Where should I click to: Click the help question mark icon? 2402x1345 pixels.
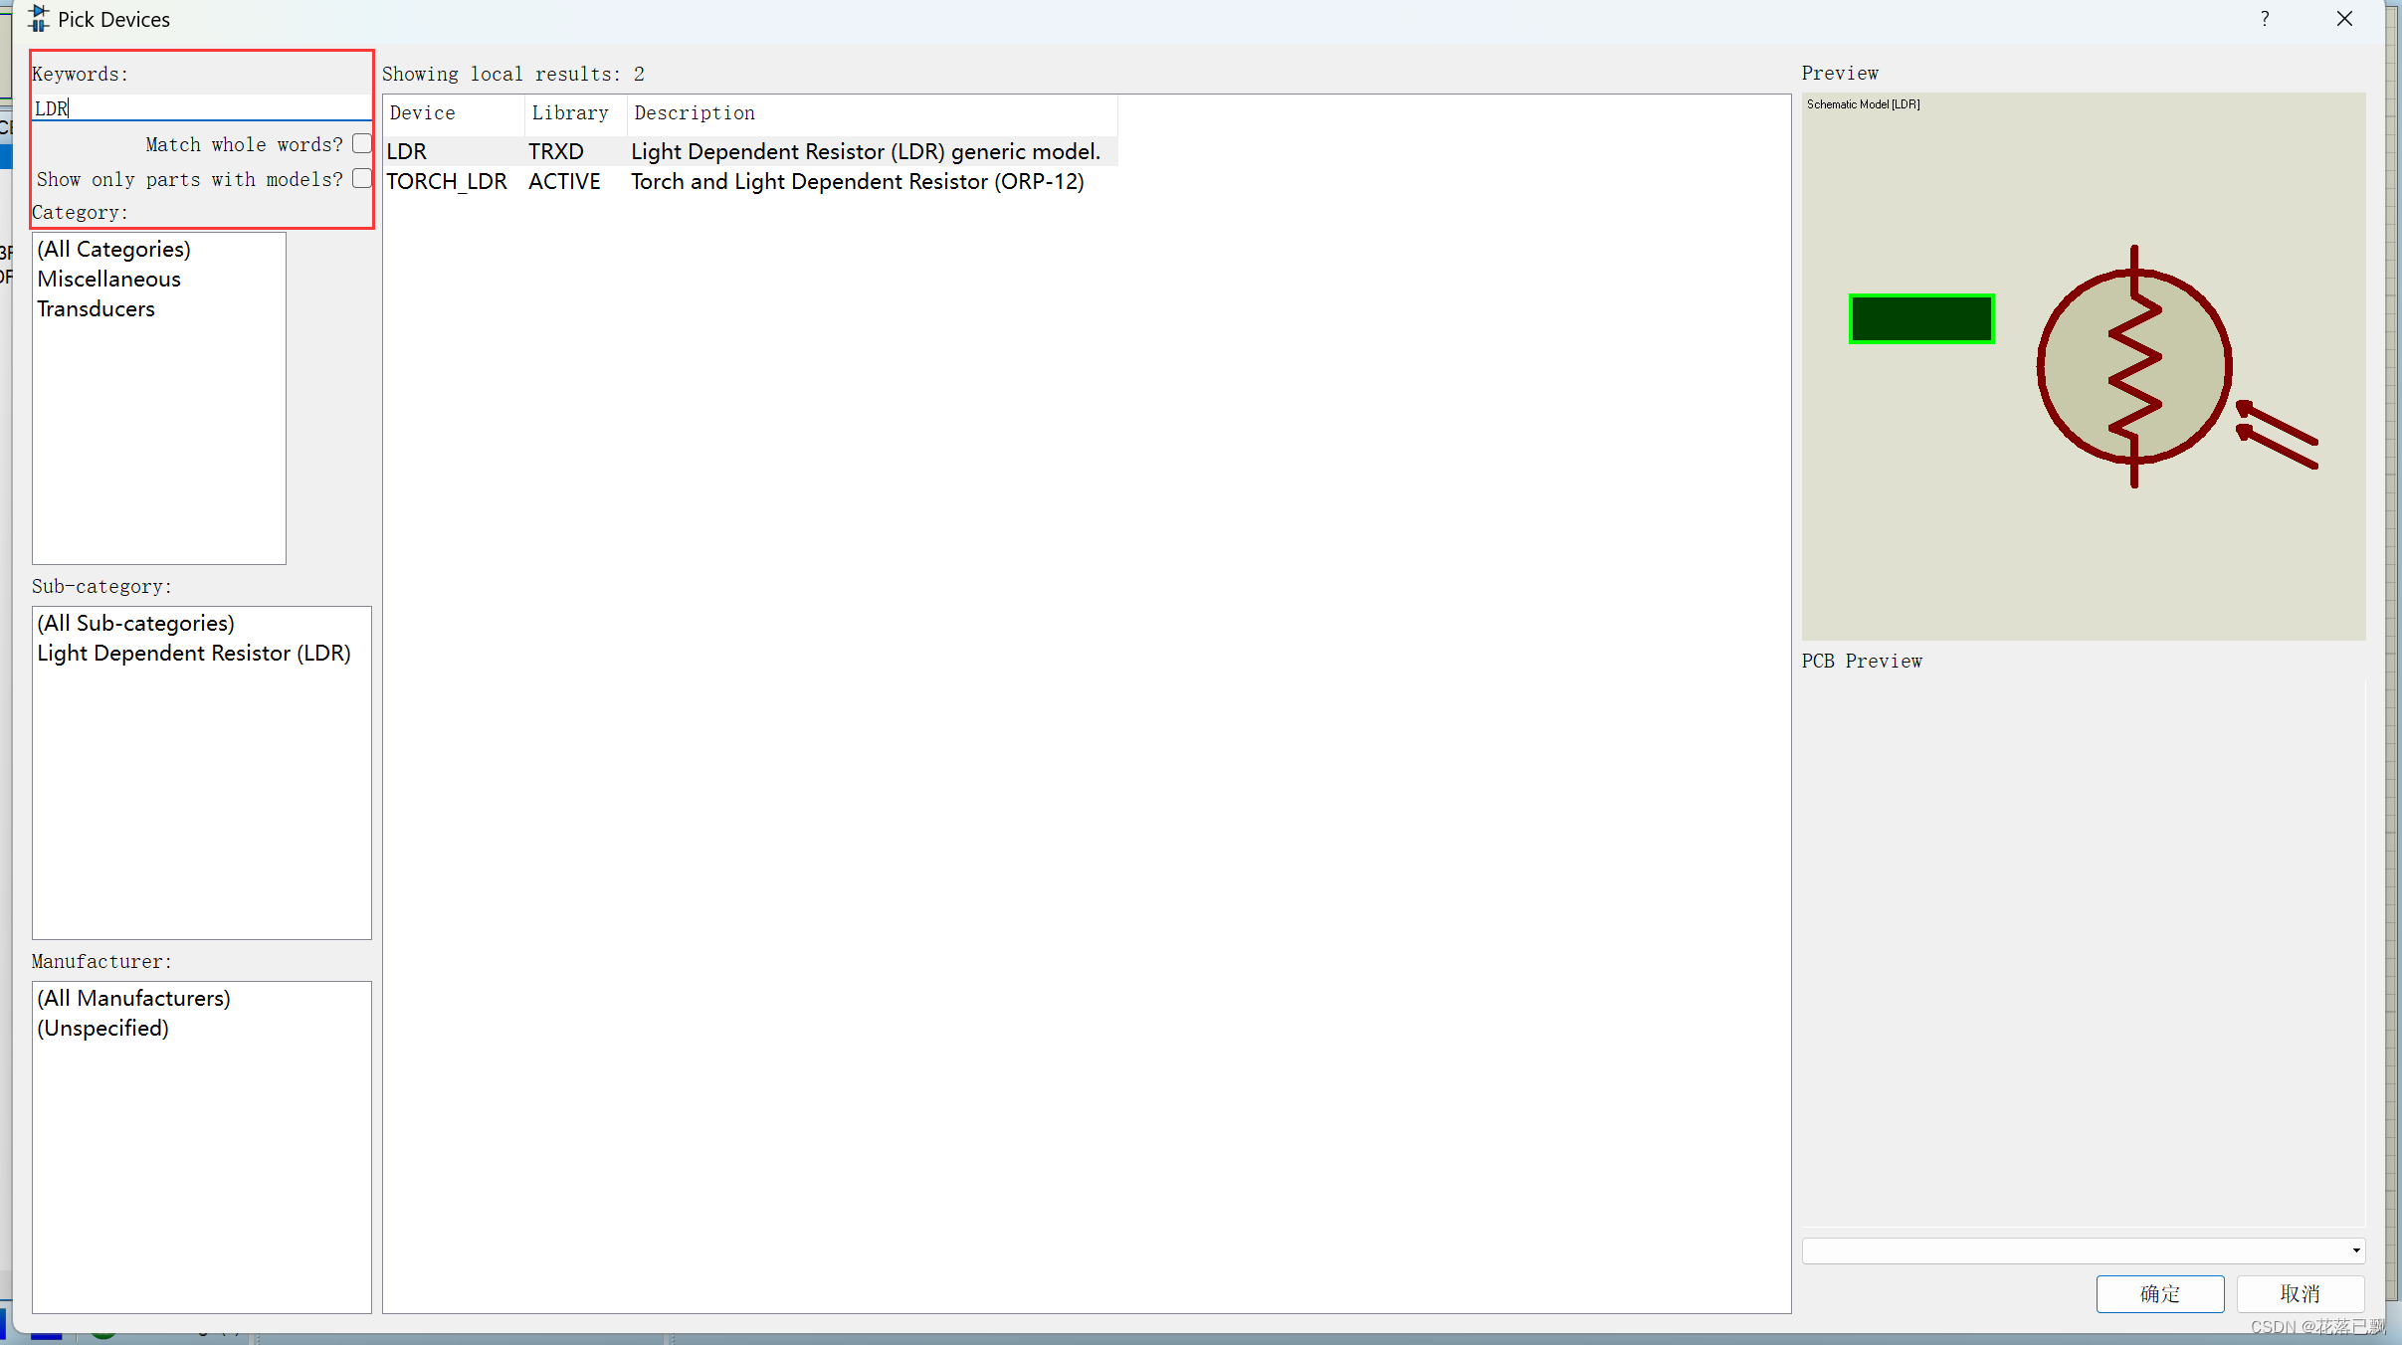click(2265, 19)
